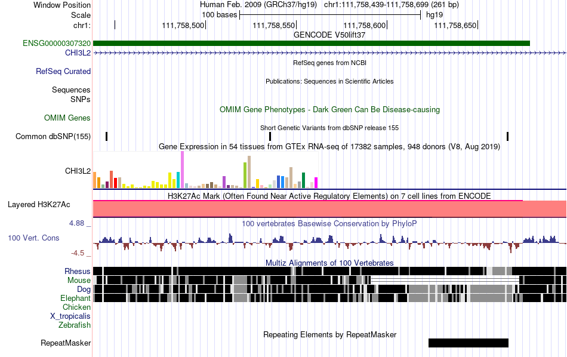Screen dimensions: 567x357
Task: Click the green ENSG00000307320 exon bar
Action: pyautogui.click(x=312, y=44)
